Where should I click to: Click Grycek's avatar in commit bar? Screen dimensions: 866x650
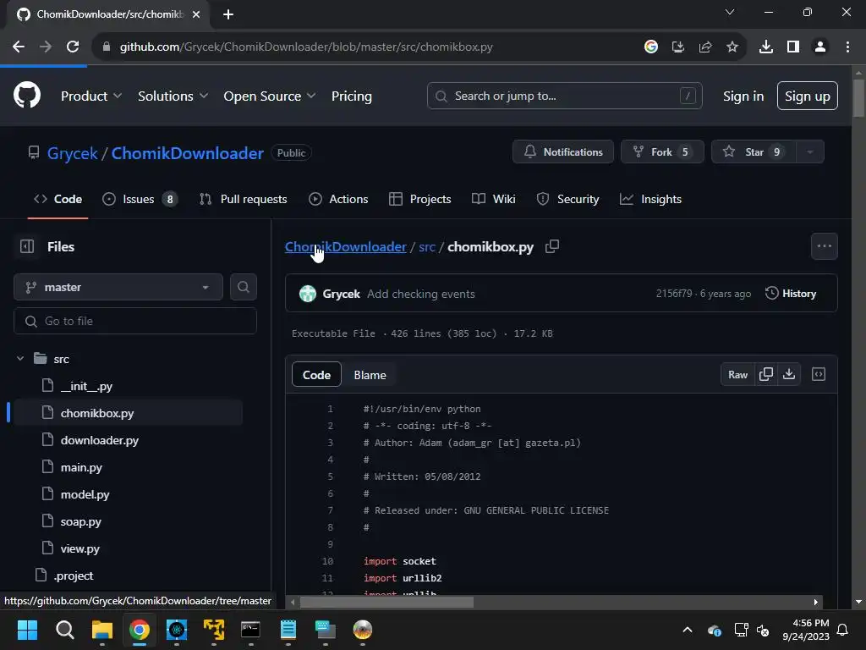tap(308, 294)
